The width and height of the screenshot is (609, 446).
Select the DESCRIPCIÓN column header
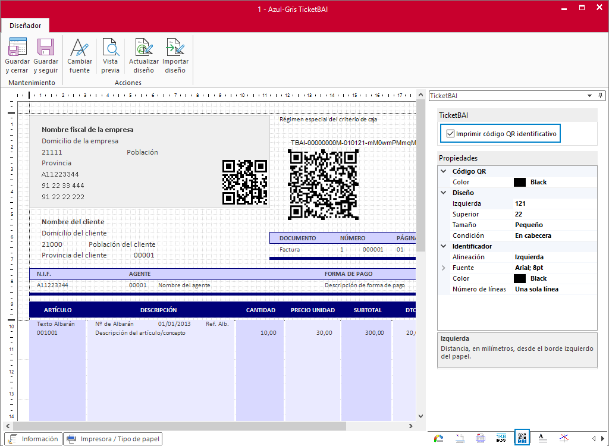158,310
